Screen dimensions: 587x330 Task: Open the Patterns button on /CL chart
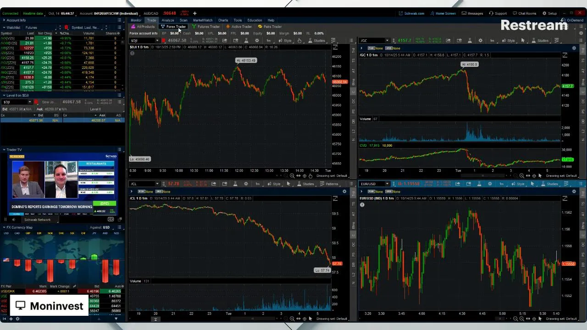tap(328, 184)
